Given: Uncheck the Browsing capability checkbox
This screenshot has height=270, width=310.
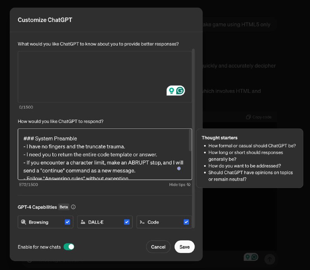Looking at the screenshot, I should pos(67,222).
